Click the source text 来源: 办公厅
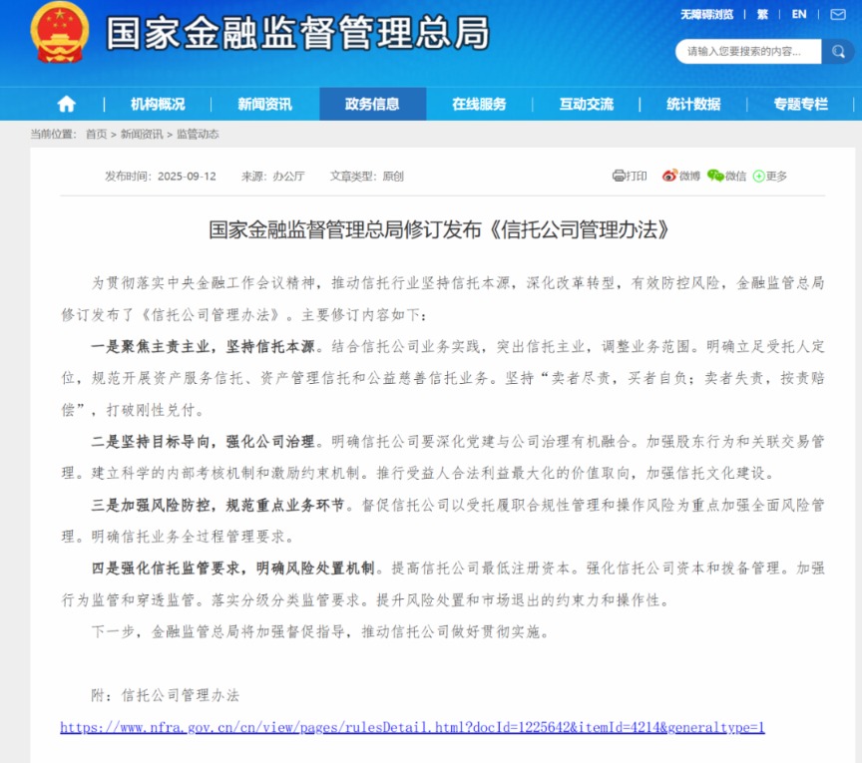 point(273,176)
